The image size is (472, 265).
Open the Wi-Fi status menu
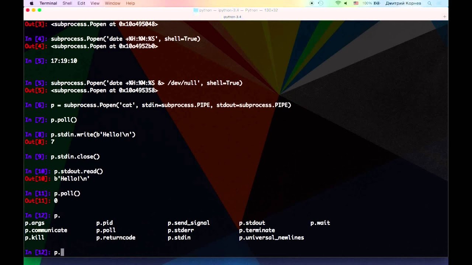[338, 3]
